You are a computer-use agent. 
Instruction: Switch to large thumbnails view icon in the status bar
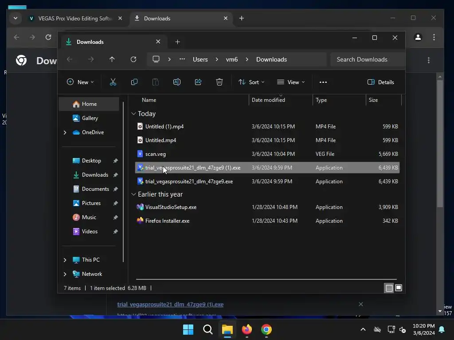pyautogui.click(x=399, y=288)
